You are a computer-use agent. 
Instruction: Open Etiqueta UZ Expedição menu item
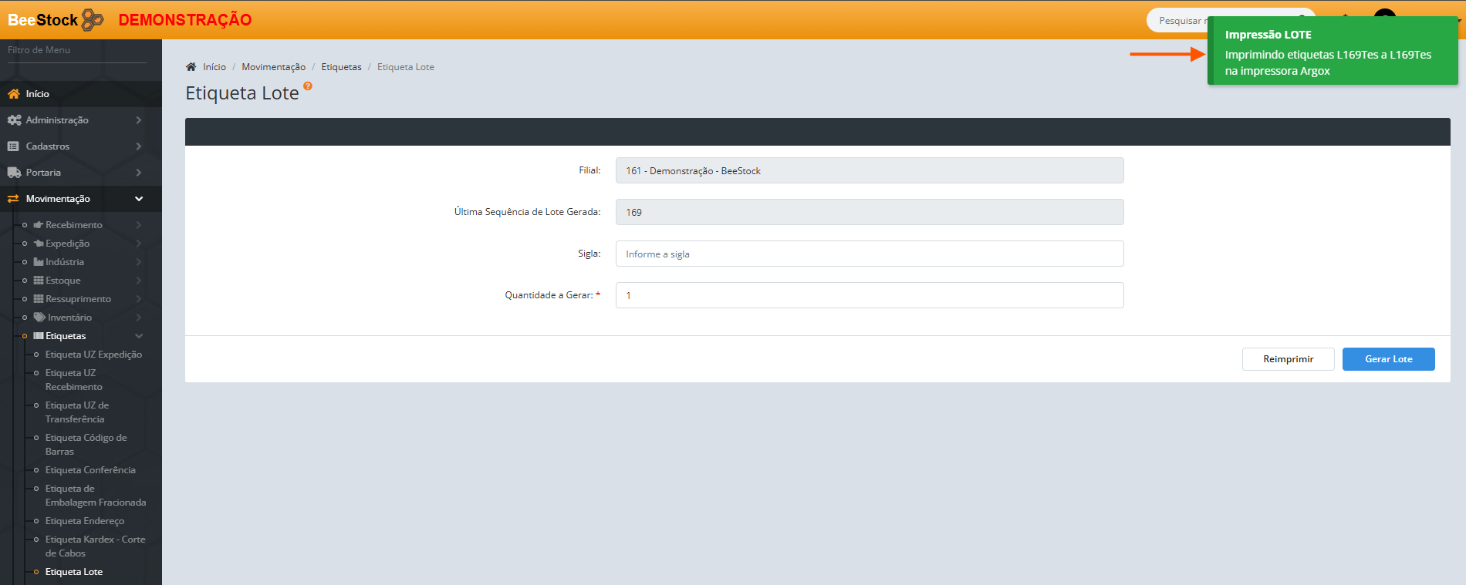(x=93, y=355)
